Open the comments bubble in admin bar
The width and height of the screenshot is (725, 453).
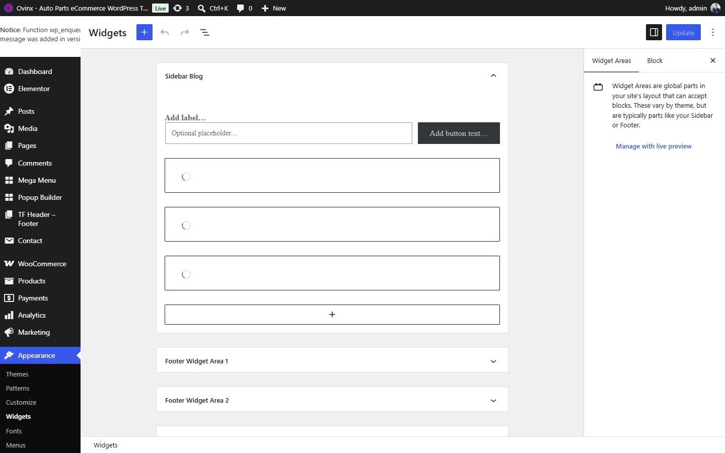pyautogui.click(x=245, y=8)
